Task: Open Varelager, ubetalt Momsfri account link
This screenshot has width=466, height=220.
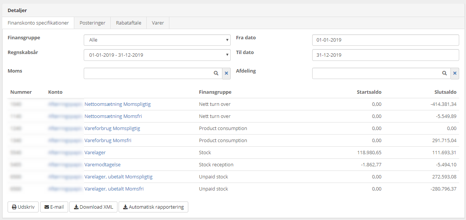Action: point(114,189)
